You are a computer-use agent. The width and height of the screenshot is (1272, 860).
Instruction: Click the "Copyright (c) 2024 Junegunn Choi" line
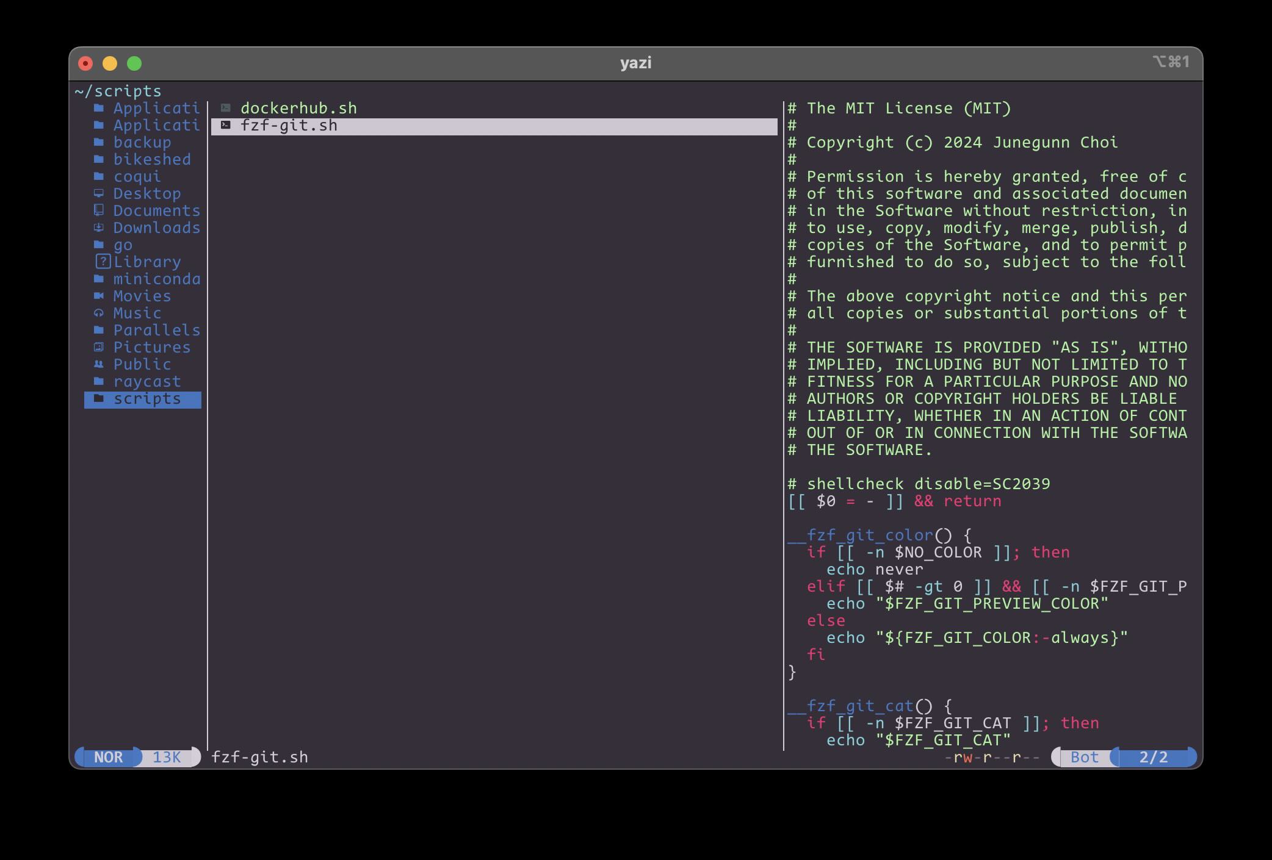coord(963,143)
